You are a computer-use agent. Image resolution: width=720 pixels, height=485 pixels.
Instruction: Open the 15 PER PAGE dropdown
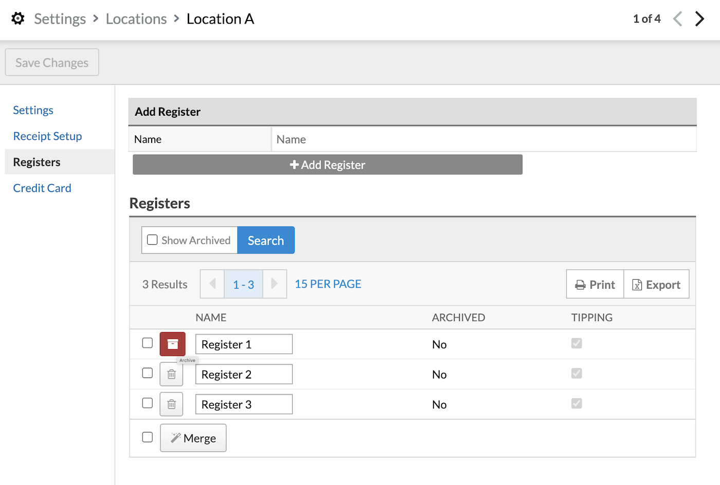328,284
